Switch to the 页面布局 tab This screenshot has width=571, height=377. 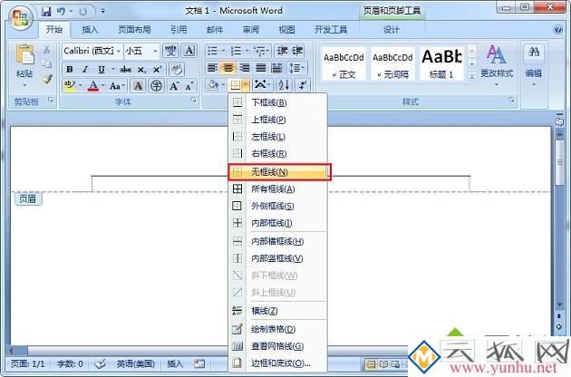[x=134, y=30]
